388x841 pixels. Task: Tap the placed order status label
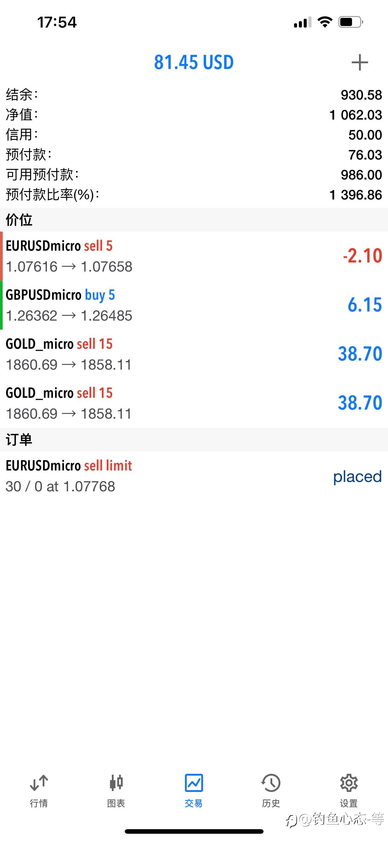click(x=357, y=477)
